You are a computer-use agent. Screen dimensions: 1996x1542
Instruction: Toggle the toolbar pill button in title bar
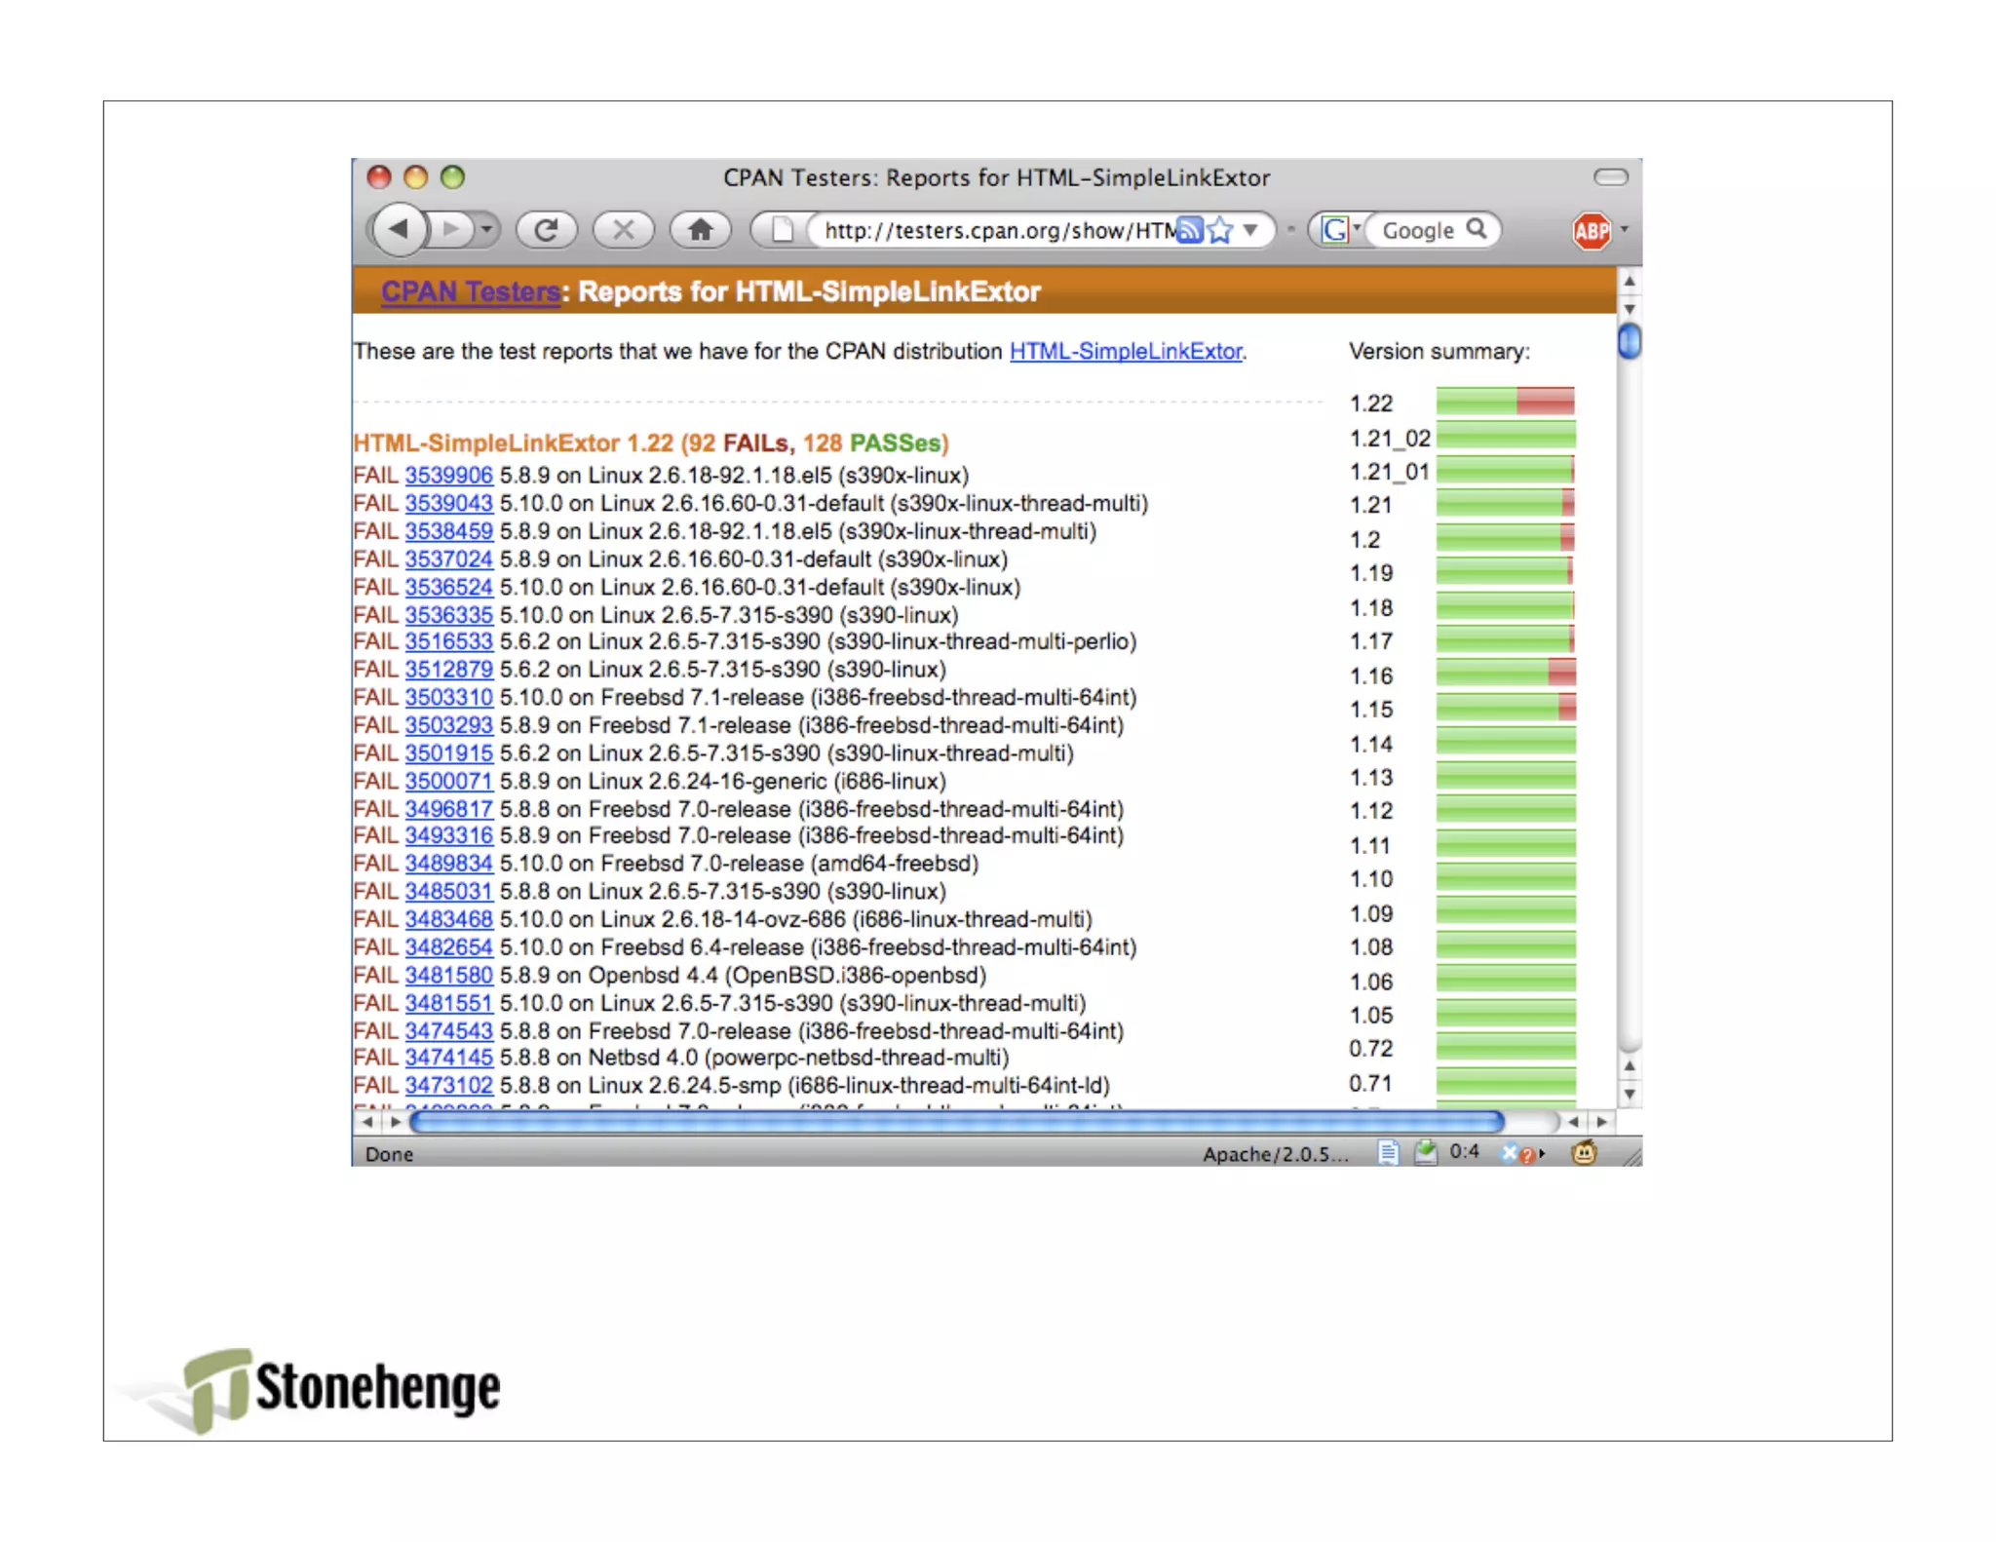pyautogui.click(x=1610, y=177)
